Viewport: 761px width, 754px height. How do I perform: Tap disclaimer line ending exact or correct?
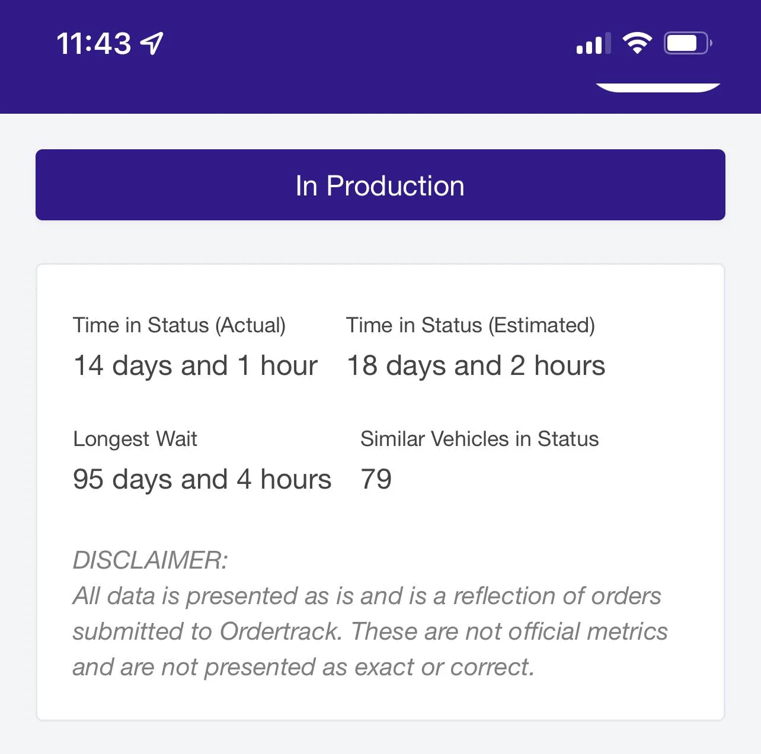coord(303,667)
